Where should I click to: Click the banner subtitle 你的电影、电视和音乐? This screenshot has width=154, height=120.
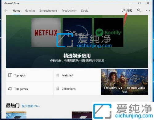point(77,61)
